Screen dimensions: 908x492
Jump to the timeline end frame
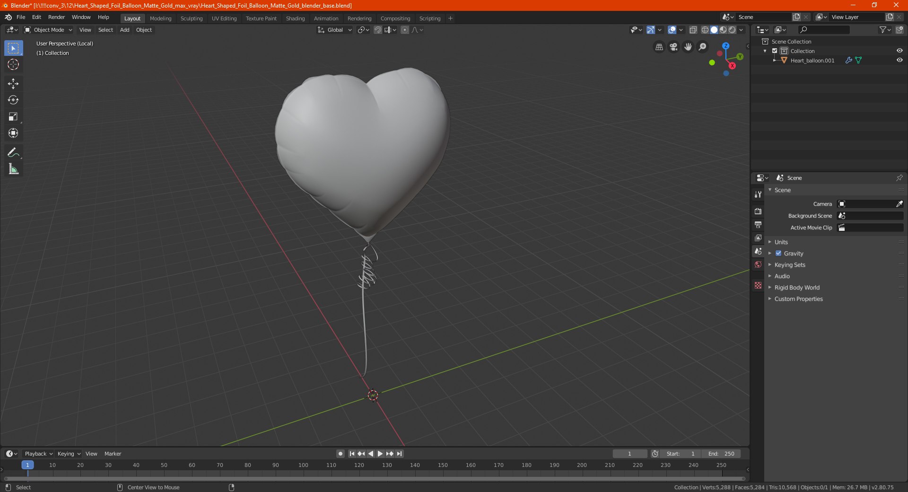pyautogui.click(x=399, y=454)
